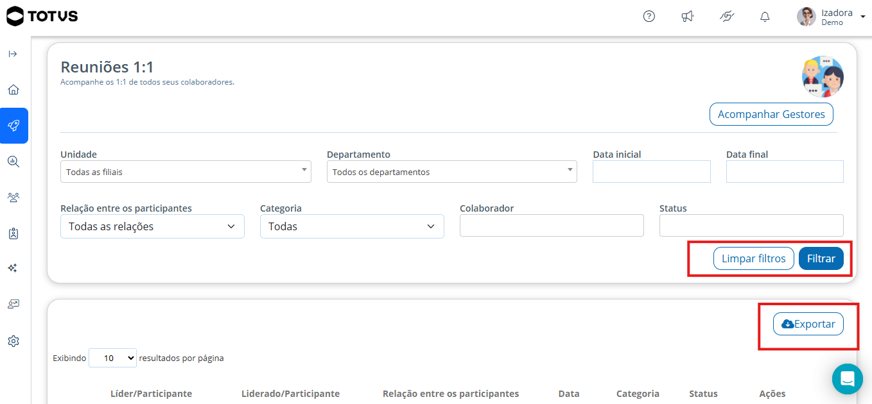Click the crossed-out hand accessibility icon
The width and height of the screenshot is (872, 404).
click(726, 17)
